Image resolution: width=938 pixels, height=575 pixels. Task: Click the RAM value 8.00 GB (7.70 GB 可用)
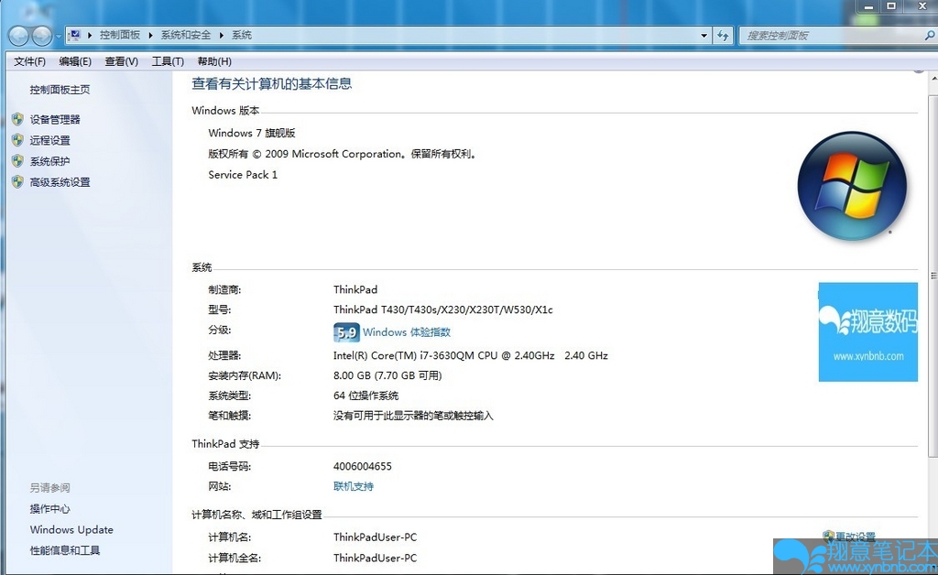coord(387,375)
